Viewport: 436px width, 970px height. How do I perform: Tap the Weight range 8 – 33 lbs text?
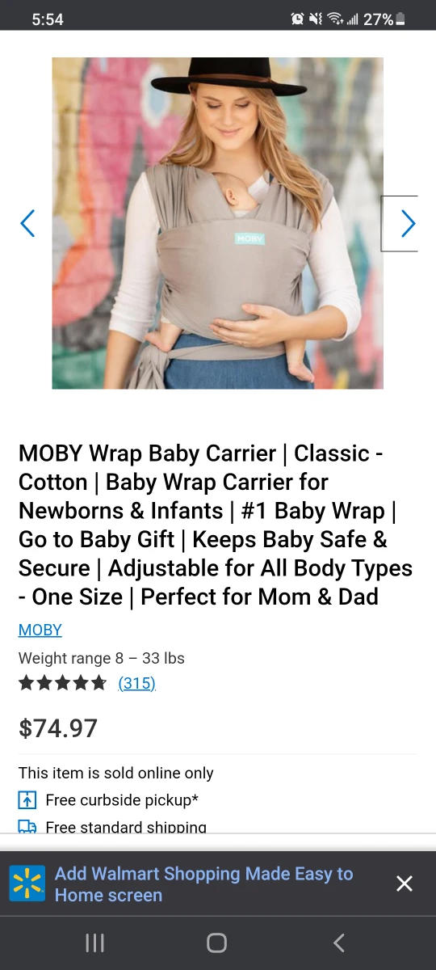tap(102, 658)
